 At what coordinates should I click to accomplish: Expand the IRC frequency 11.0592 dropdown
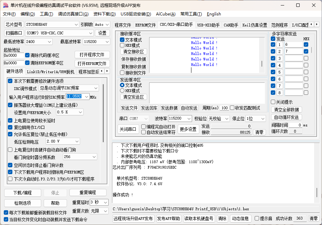coord(87,97)
